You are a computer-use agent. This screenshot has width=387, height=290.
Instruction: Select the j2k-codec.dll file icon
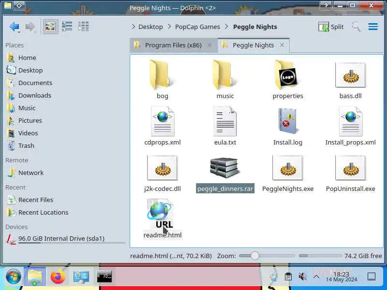point(163,168)
